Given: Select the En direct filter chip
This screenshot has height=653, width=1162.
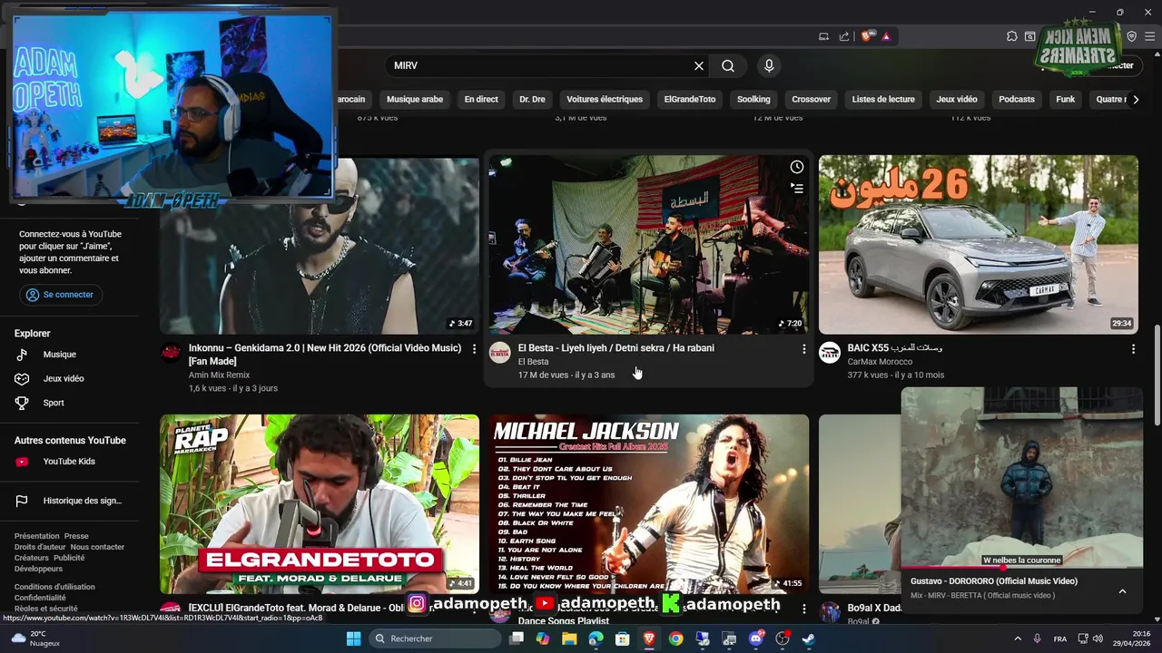Looking at the screenshot, I should (x=481, y=100).
